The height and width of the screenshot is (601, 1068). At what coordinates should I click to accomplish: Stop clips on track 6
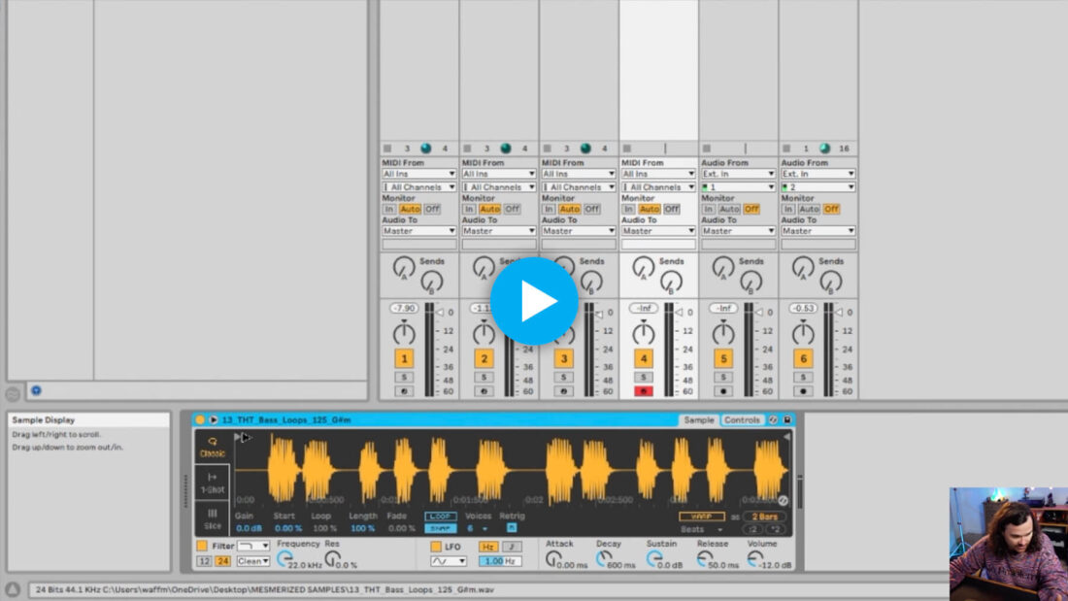[x=786, y=149]
